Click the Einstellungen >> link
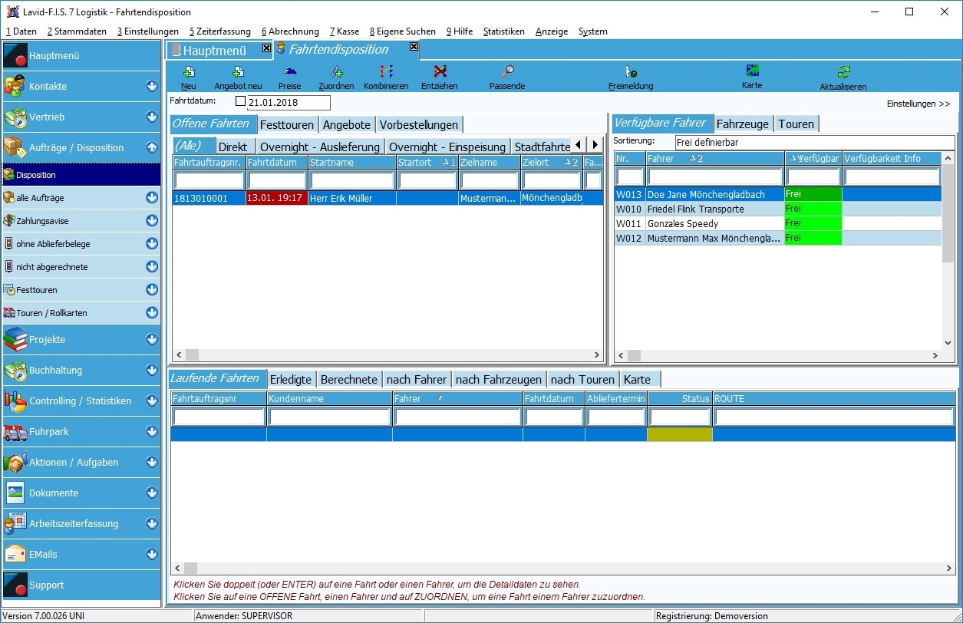Screen dimensions: 963x623 918,104
